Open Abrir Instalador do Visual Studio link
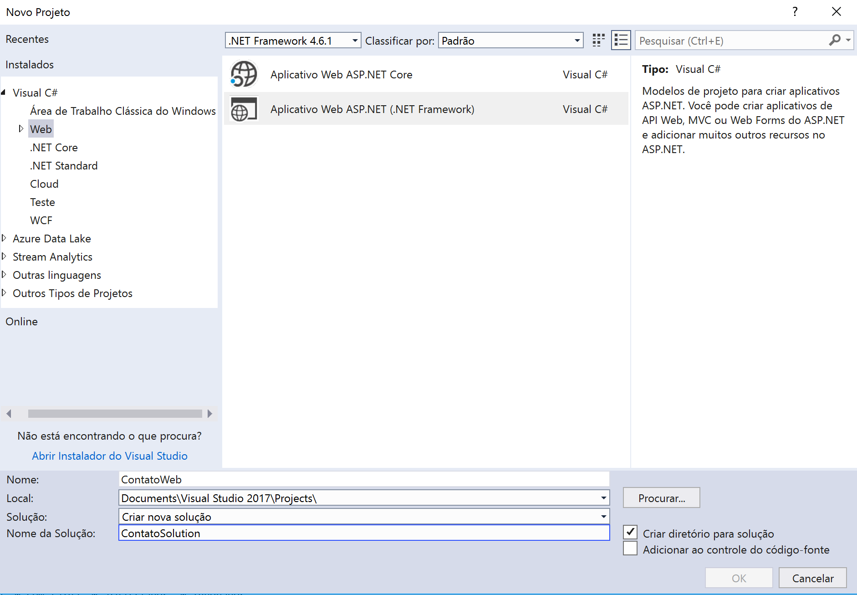Screen dimensions: 857x595 click(110, 456)
